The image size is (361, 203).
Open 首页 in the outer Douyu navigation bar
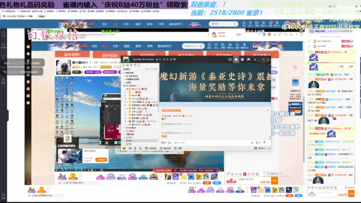(x=105, y=24)
